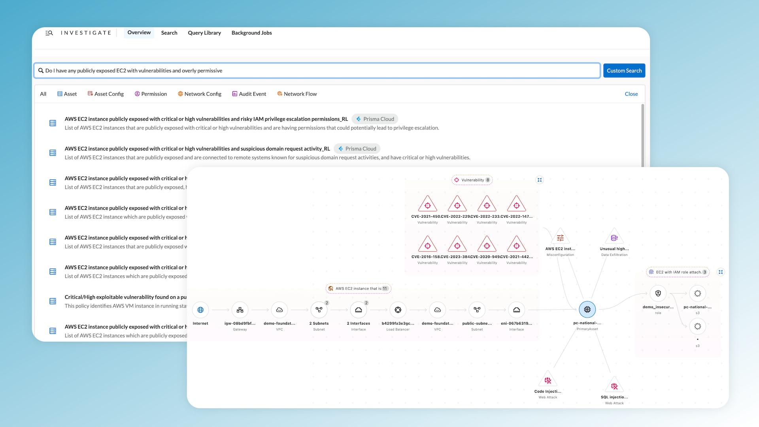The height and width of the screenshot is (427, 759).
Task: Click the Vulnerability icon node CVE-2021-450
Action: point(427,205)
